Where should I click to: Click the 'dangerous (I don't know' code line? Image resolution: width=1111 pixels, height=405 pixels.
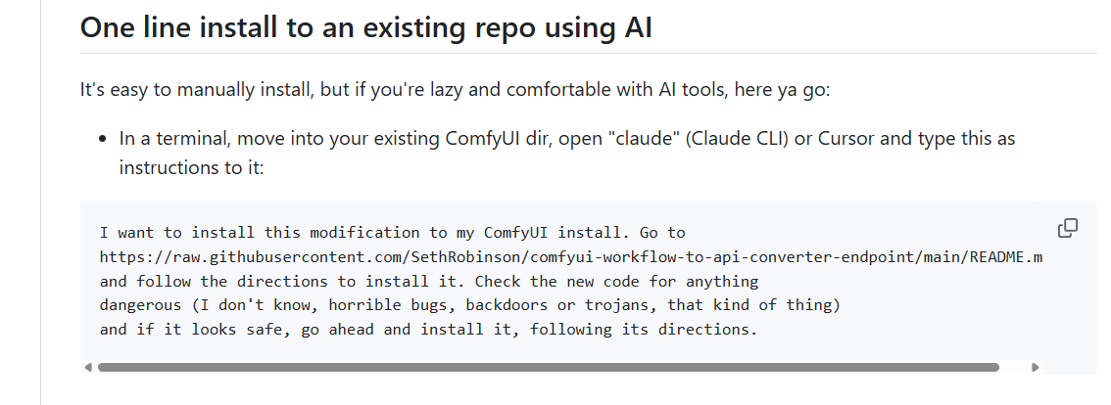click(469, 305)
